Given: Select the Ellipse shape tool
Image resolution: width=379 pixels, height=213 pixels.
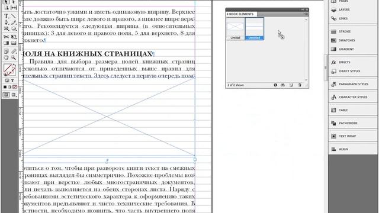Looking at the screenshot, I should tap(14, 28).
